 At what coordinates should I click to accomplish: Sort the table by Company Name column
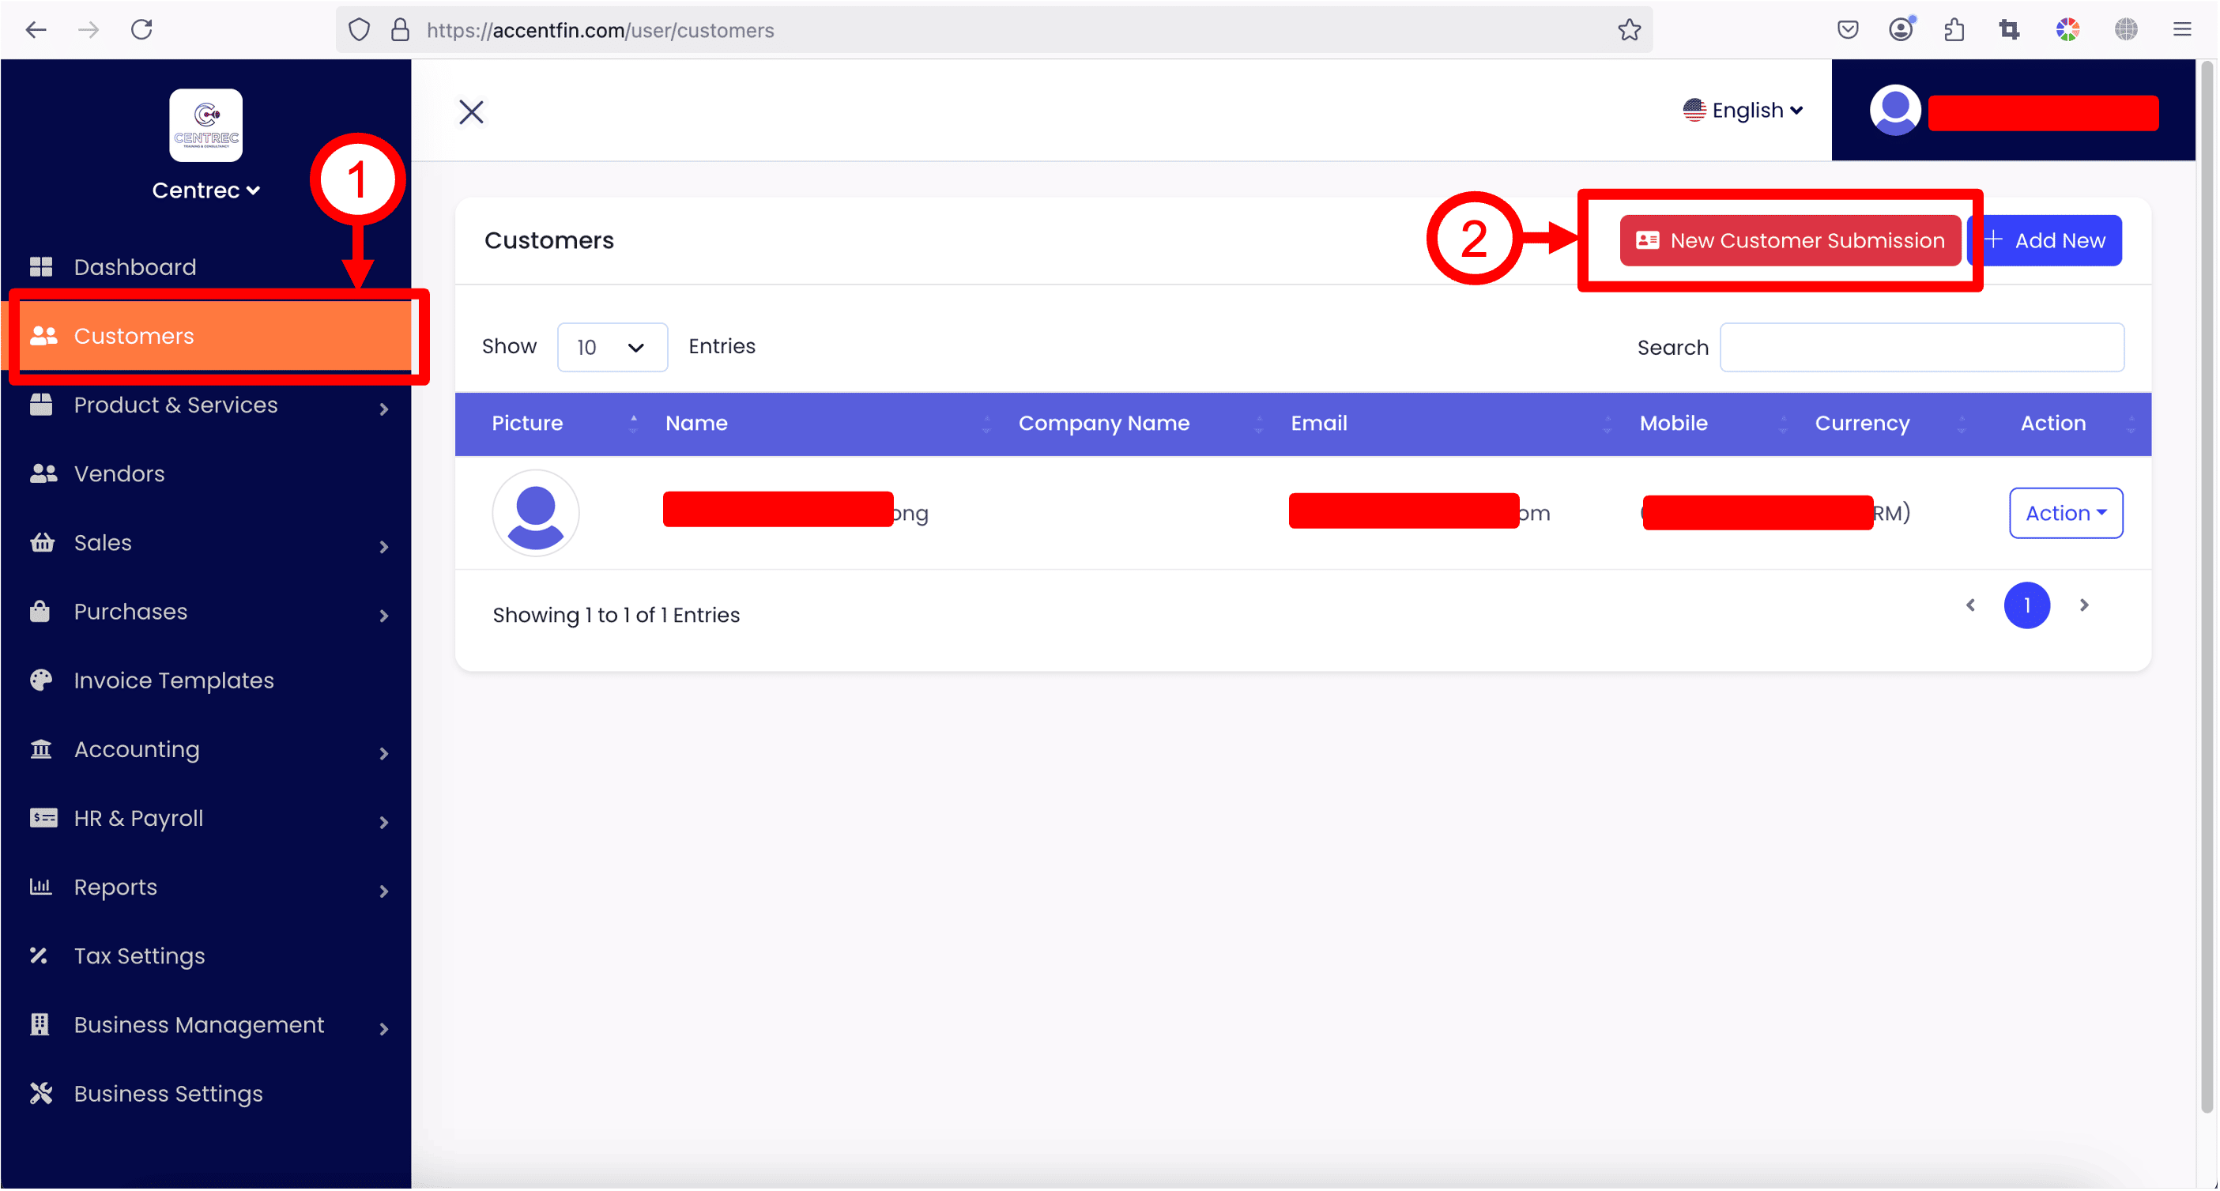pyautogui.click(x=1103, y=423)
